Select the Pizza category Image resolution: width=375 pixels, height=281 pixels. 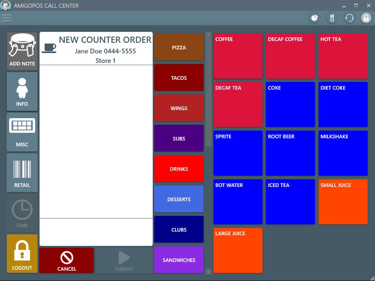pos(179,47)
